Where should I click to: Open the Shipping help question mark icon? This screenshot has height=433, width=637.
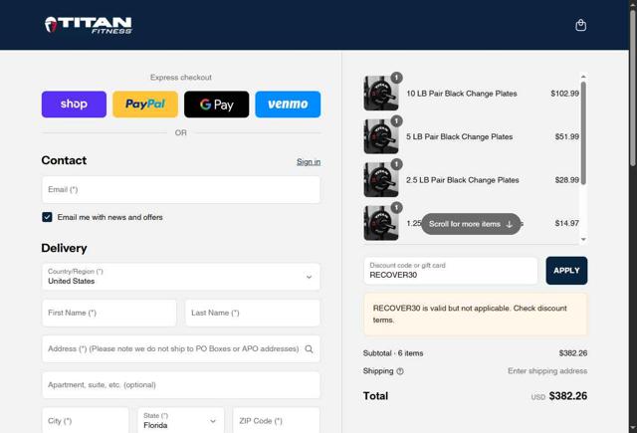click(400, 371)
